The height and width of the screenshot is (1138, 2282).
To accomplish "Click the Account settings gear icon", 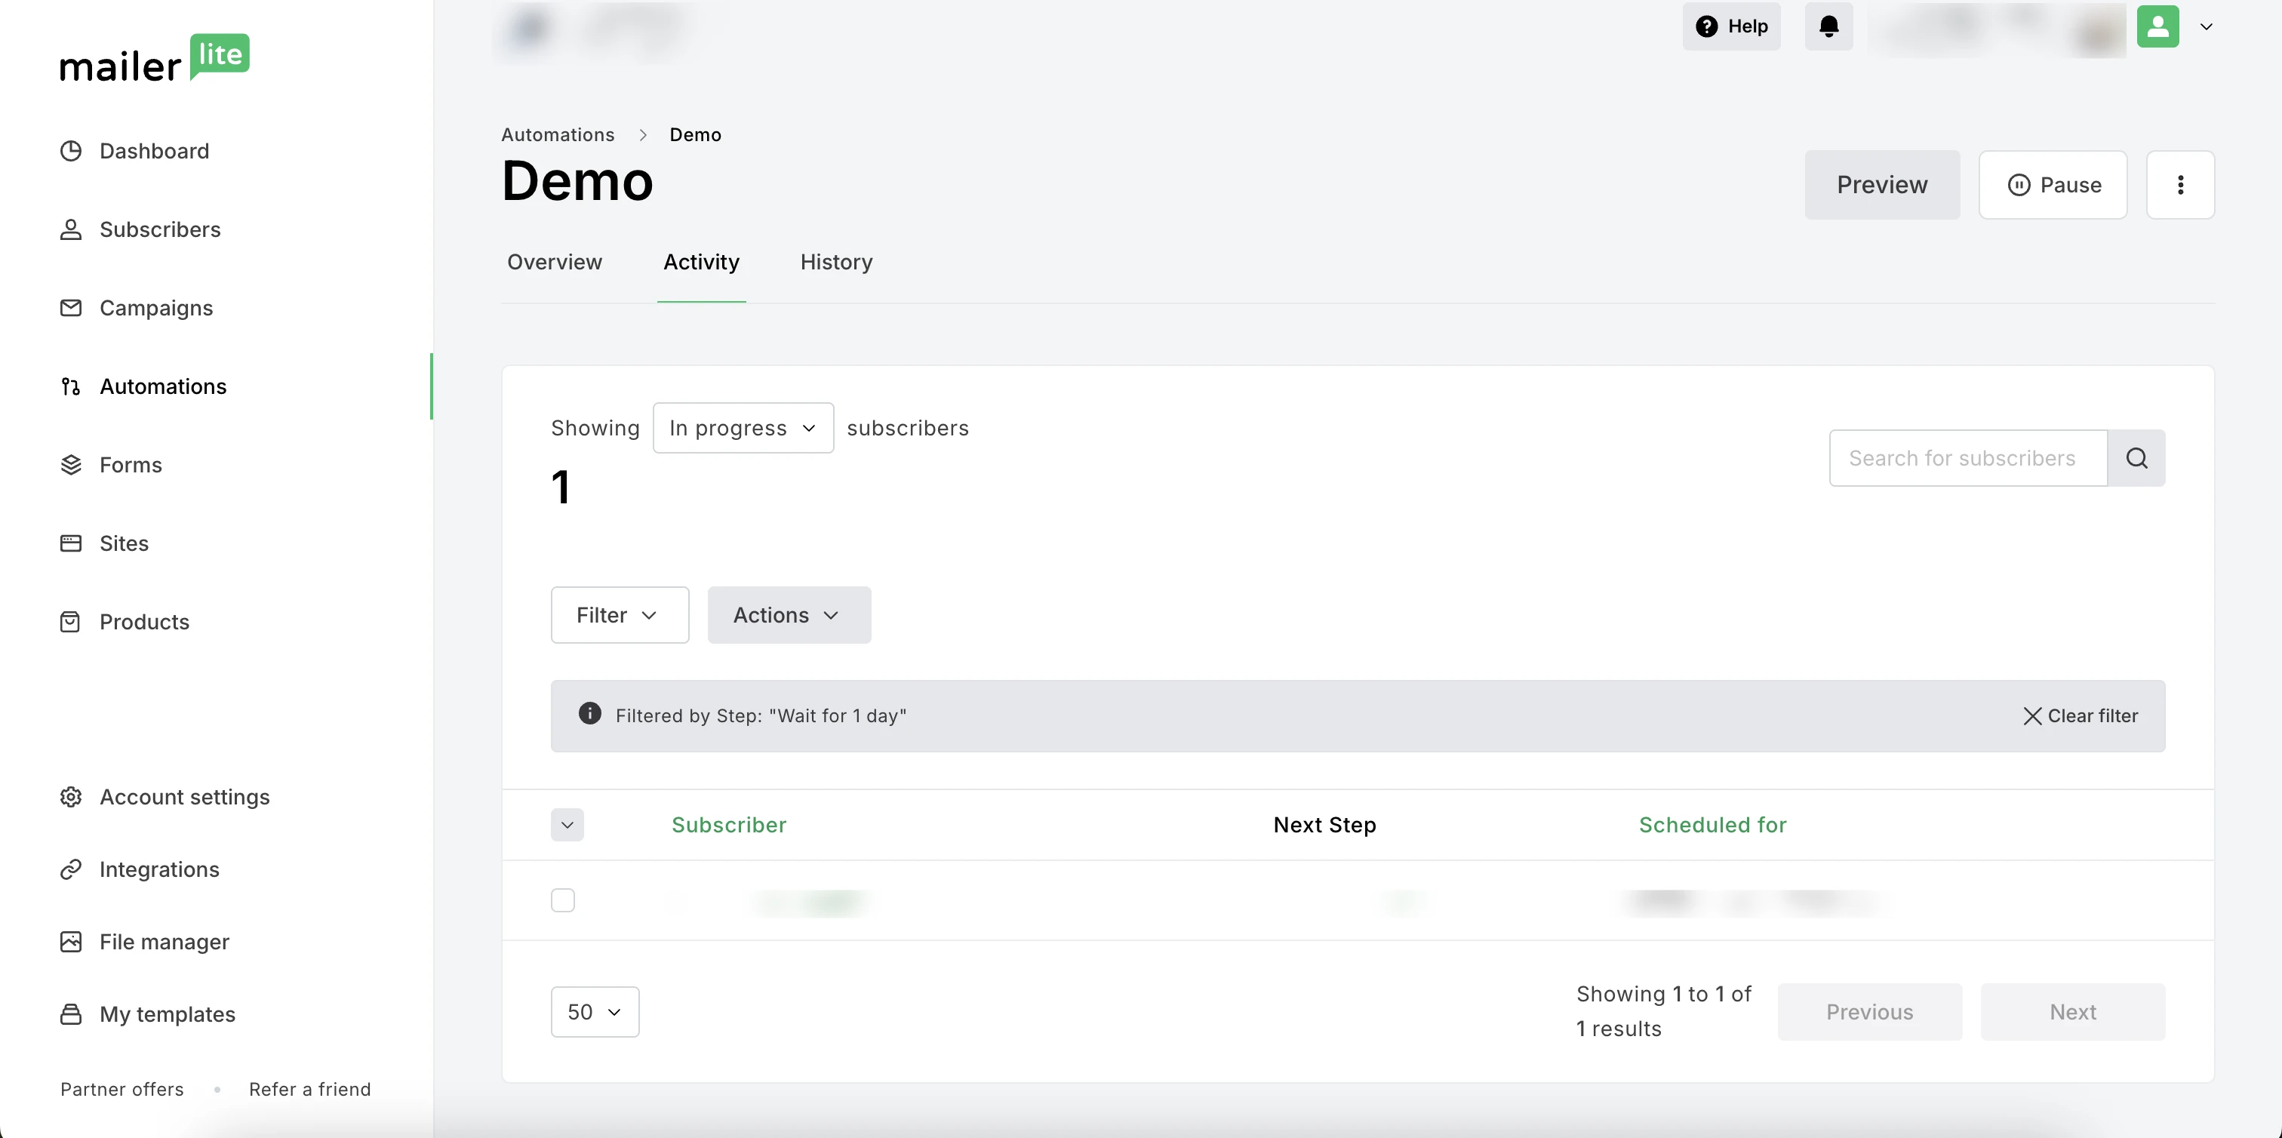I will [71, 797].
